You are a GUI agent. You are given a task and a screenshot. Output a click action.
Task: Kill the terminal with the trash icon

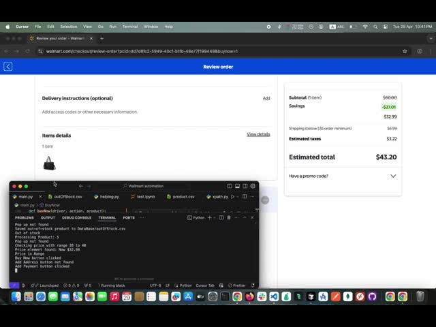click(229, 218)
